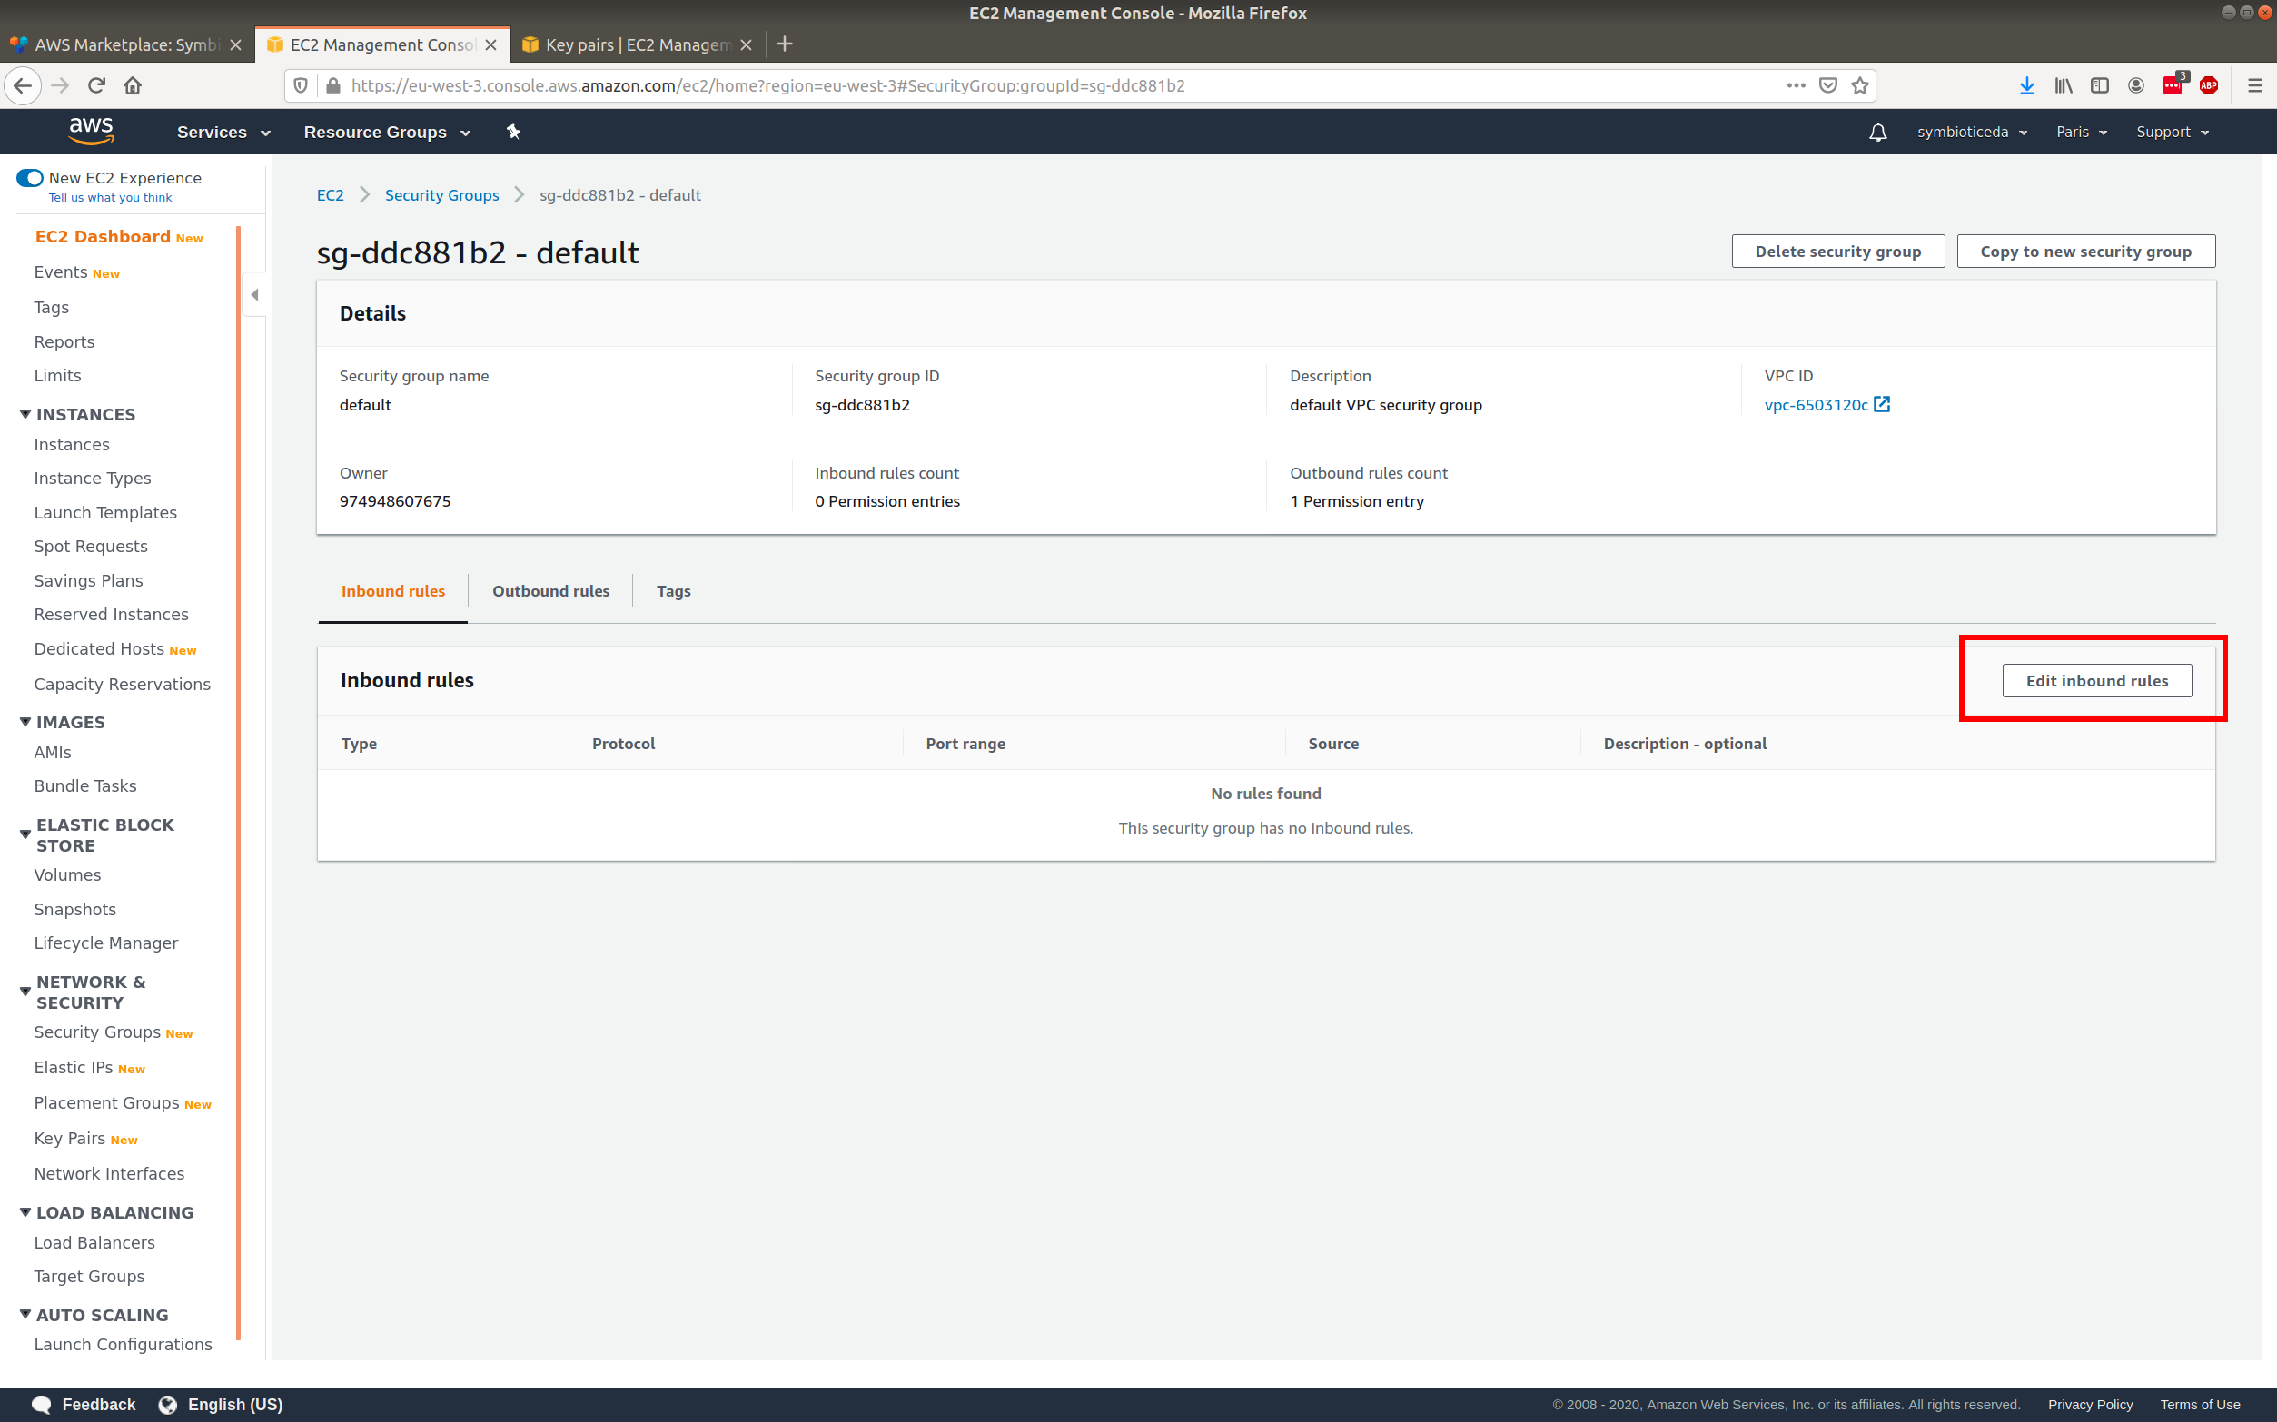2277x1422 pixels.
Task: Click Edit inbound rules button
Action: 2096,681
